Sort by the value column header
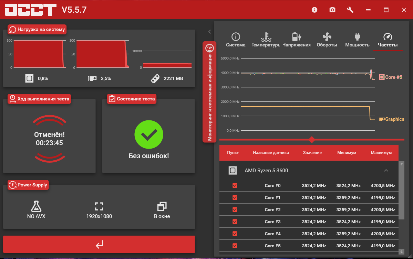The width and height of the screenshot is (413, 259). (x=312, y=153)
